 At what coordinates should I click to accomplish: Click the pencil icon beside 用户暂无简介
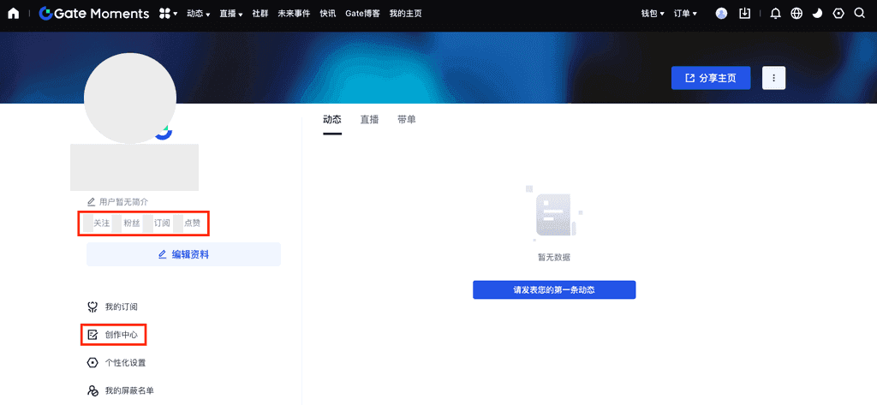tap(92, 202)
